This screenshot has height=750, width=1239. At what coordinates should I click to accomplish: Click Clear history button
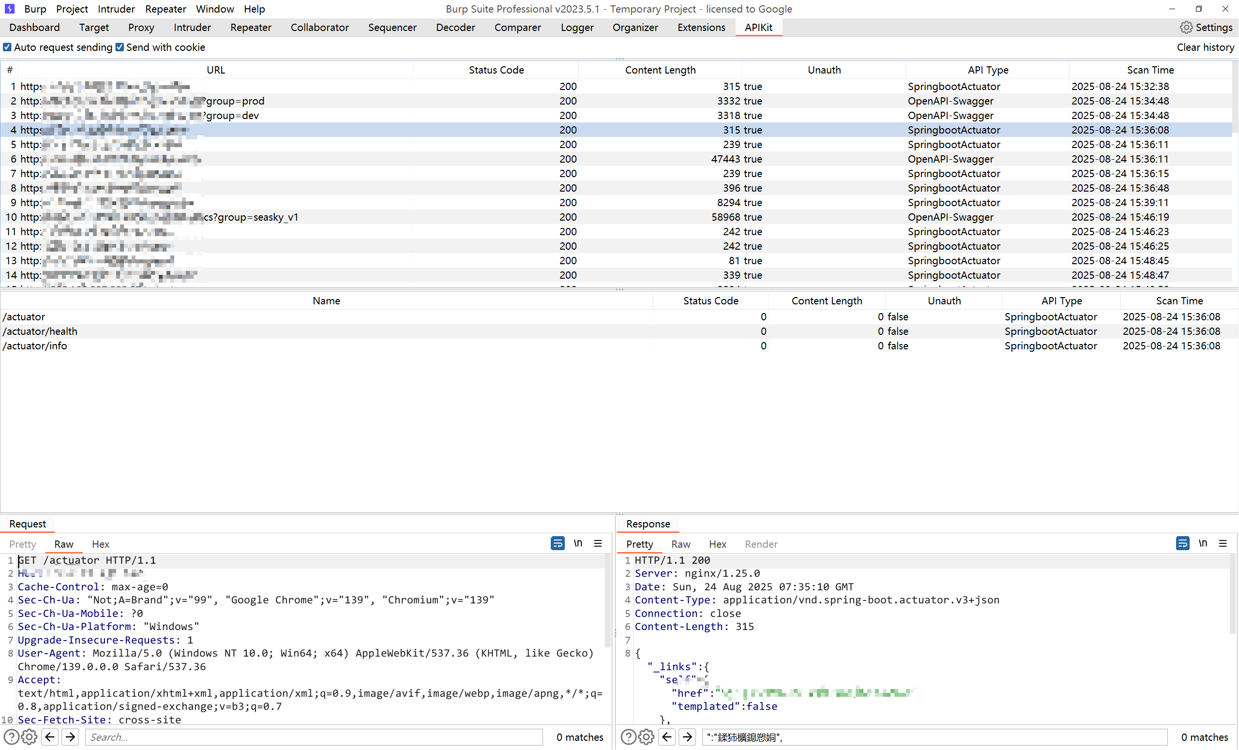click(1205, 47)
